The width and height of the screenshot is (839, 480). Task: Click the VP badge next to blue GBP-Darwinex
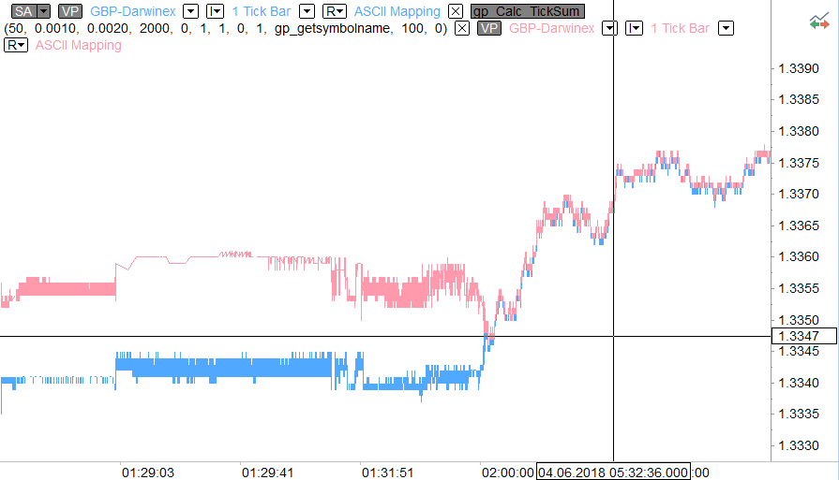(x=69, y=11)
